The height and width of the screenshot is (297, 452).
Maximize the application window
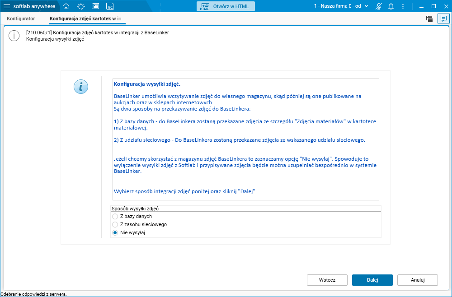(433, 6)
